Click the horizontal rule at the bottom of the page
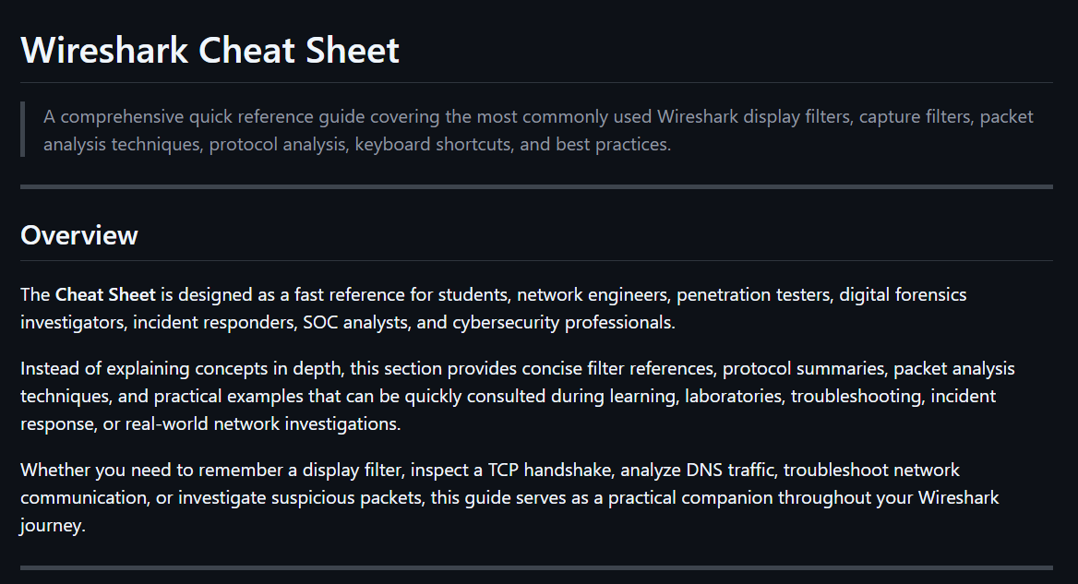 click(536, 567)
